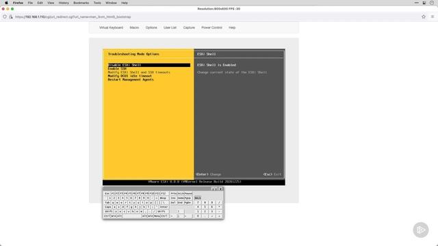Toggle the right Shift key on the virtual keyboard
438x246 pixels.
pos(163,211)
